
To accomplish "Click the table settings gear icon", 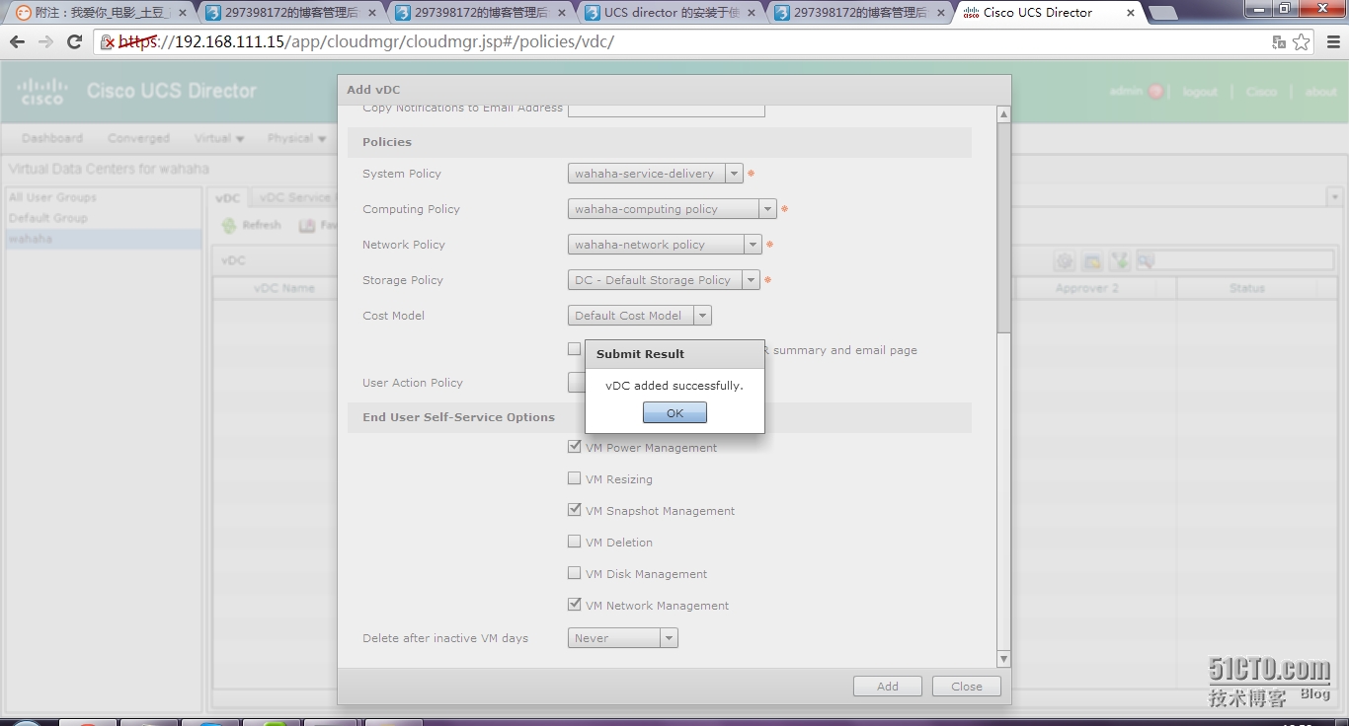I will pos(1064,261).
